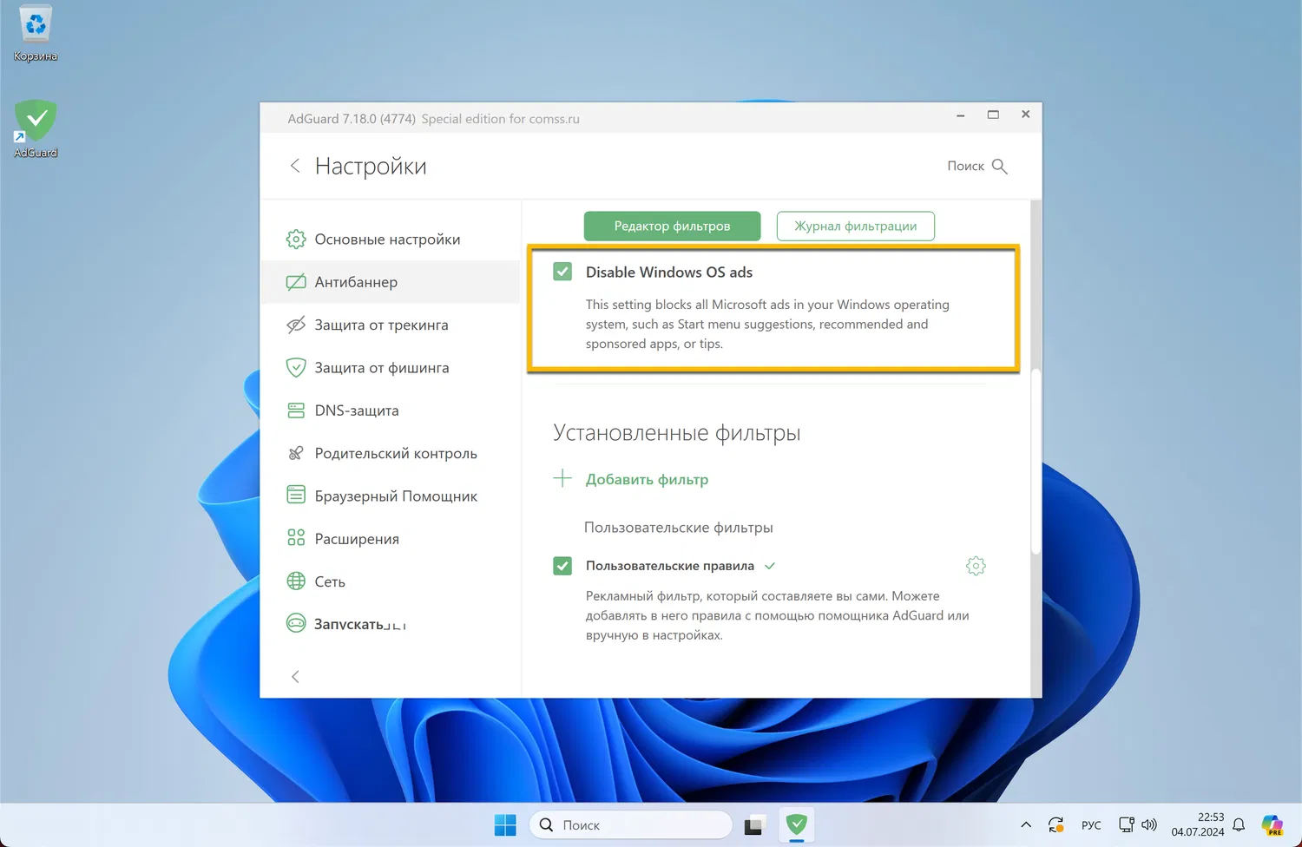Open Сеть via its globe icon

[296, 581]
